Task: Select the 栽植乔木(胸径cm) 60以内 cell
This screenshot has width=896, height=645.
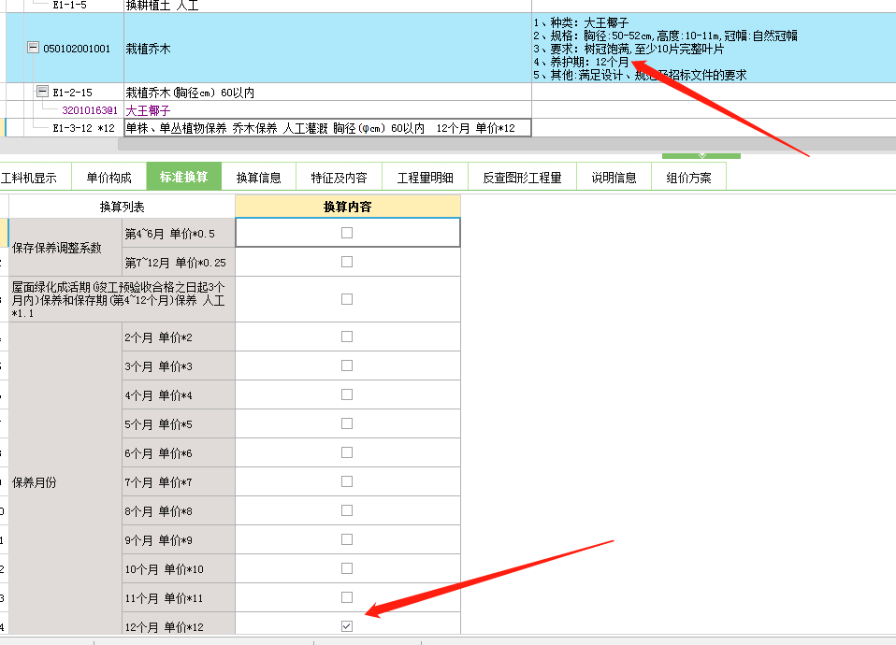Action: (x=327, y=93)
